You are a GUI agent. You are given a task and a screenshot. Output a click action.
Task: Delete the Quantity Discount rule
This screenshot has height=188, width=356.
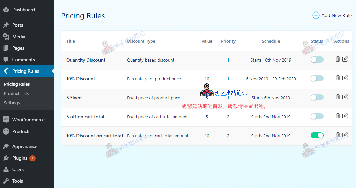point(338,59)
